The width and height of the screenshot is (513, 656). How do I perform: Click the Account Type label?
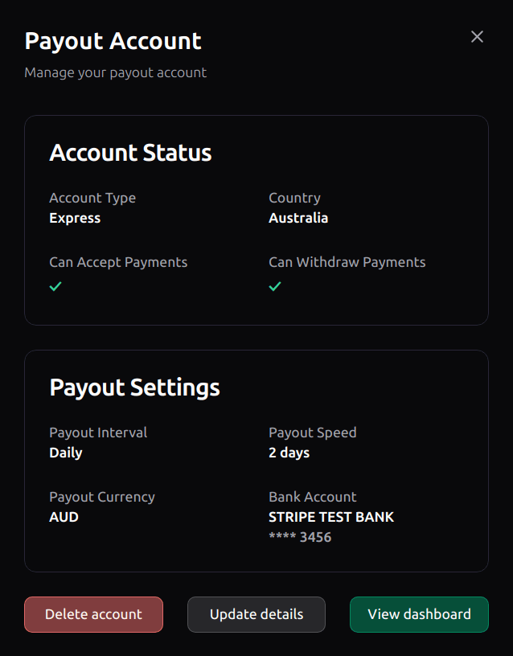pos(92,198)
